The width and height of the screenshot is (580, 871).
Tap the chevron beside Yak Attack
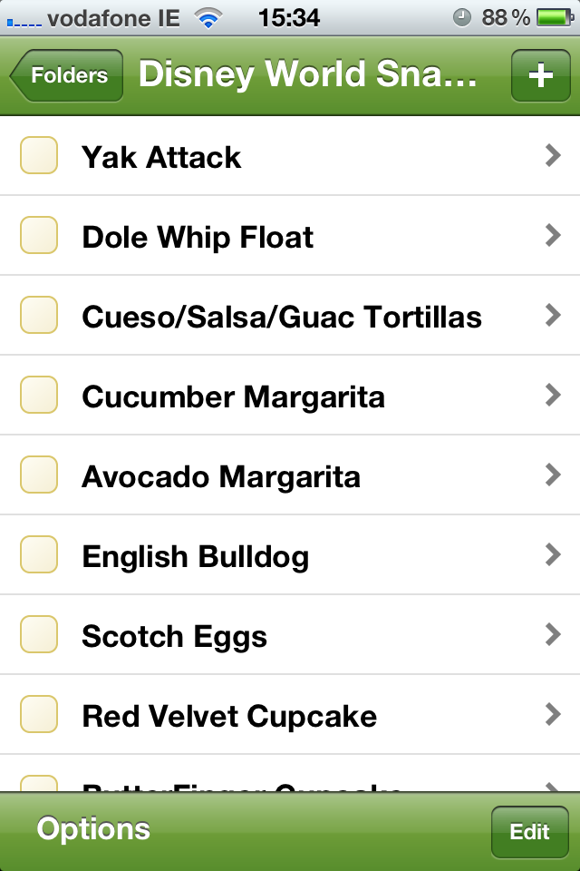click(553, 156)
